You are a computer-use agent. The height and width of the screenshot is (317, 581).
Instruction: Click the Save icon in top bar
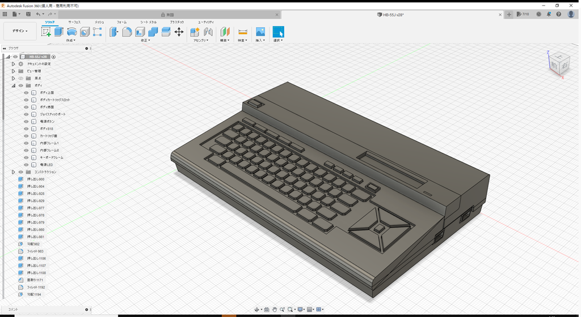[28, 14]
